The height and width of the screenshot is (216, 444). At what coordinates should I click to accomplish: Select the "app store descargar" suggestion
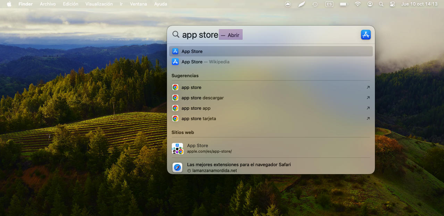202,98
